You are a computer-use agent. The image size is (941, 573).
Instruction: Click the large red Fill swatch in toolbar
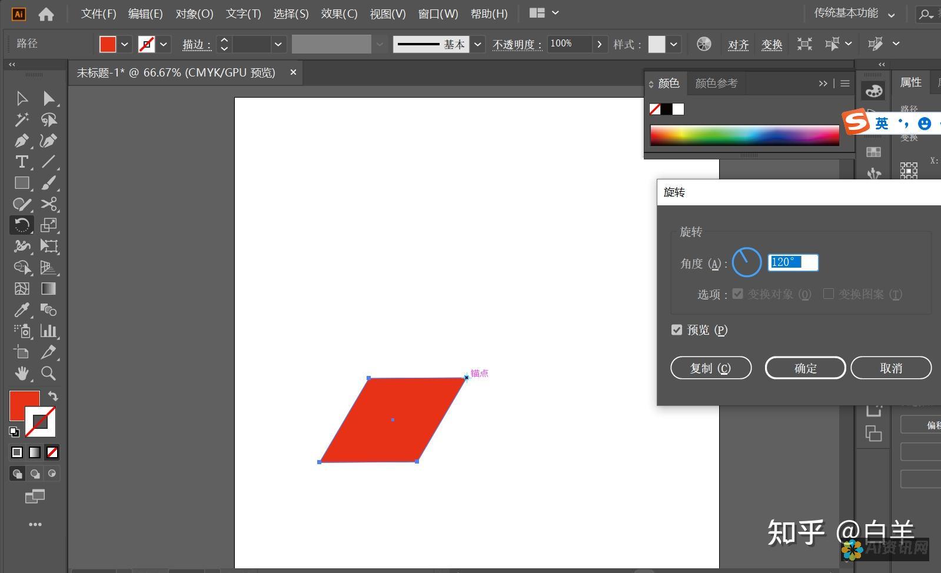coord(24,405)
